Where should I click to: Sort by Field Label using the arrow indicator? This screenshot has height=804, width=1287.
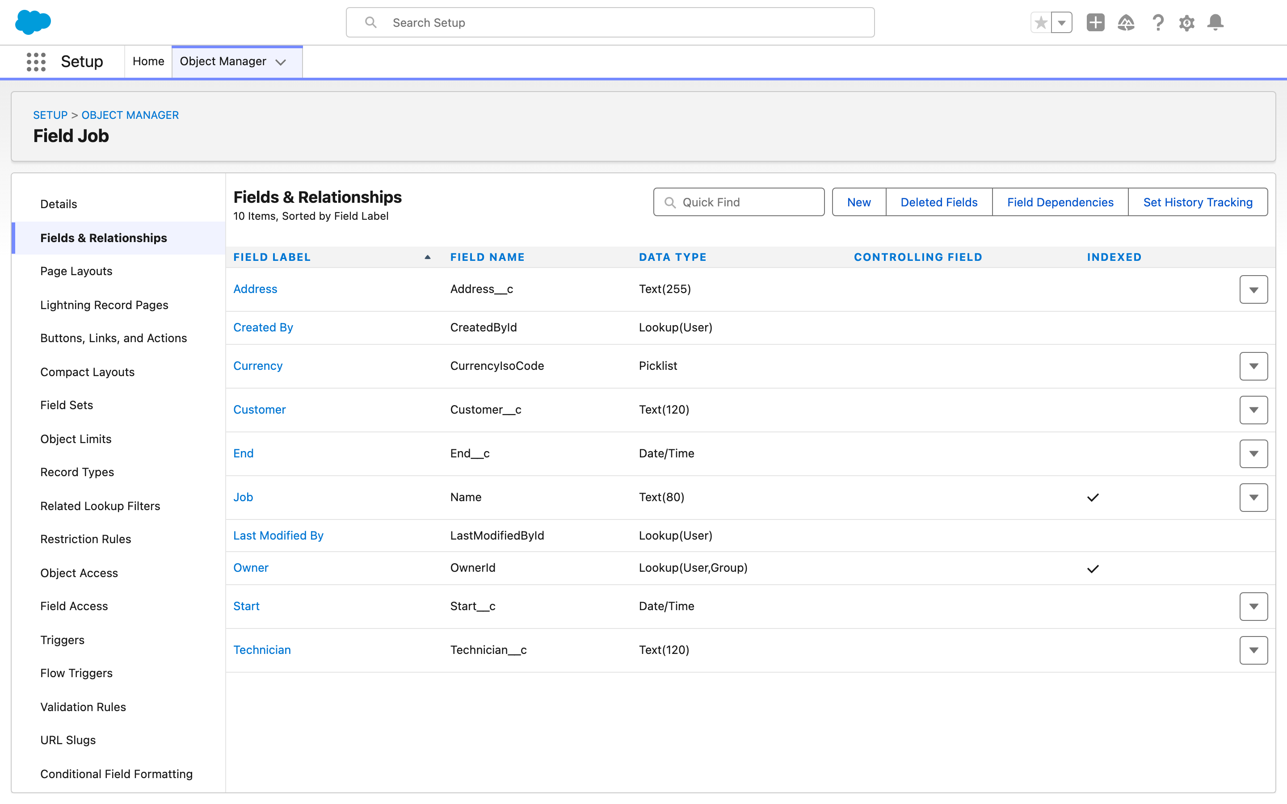[428, 257]
